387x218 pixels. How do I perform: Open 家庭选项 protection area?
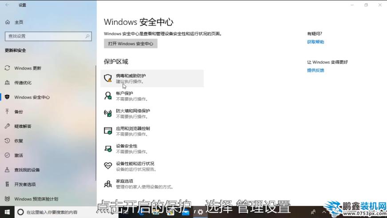tap(152, 184)
